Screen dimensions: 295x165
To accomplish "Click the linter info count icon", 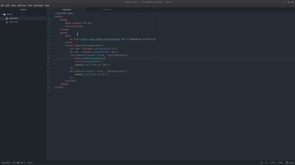I will click(23, 163).
